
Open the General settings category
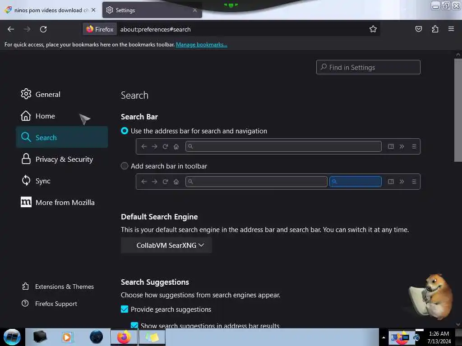pyautogui.click(x=62, y=94)
